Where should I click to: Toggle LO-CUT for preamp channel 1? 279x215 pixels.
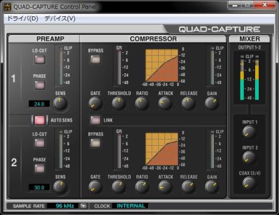(40, 59)
